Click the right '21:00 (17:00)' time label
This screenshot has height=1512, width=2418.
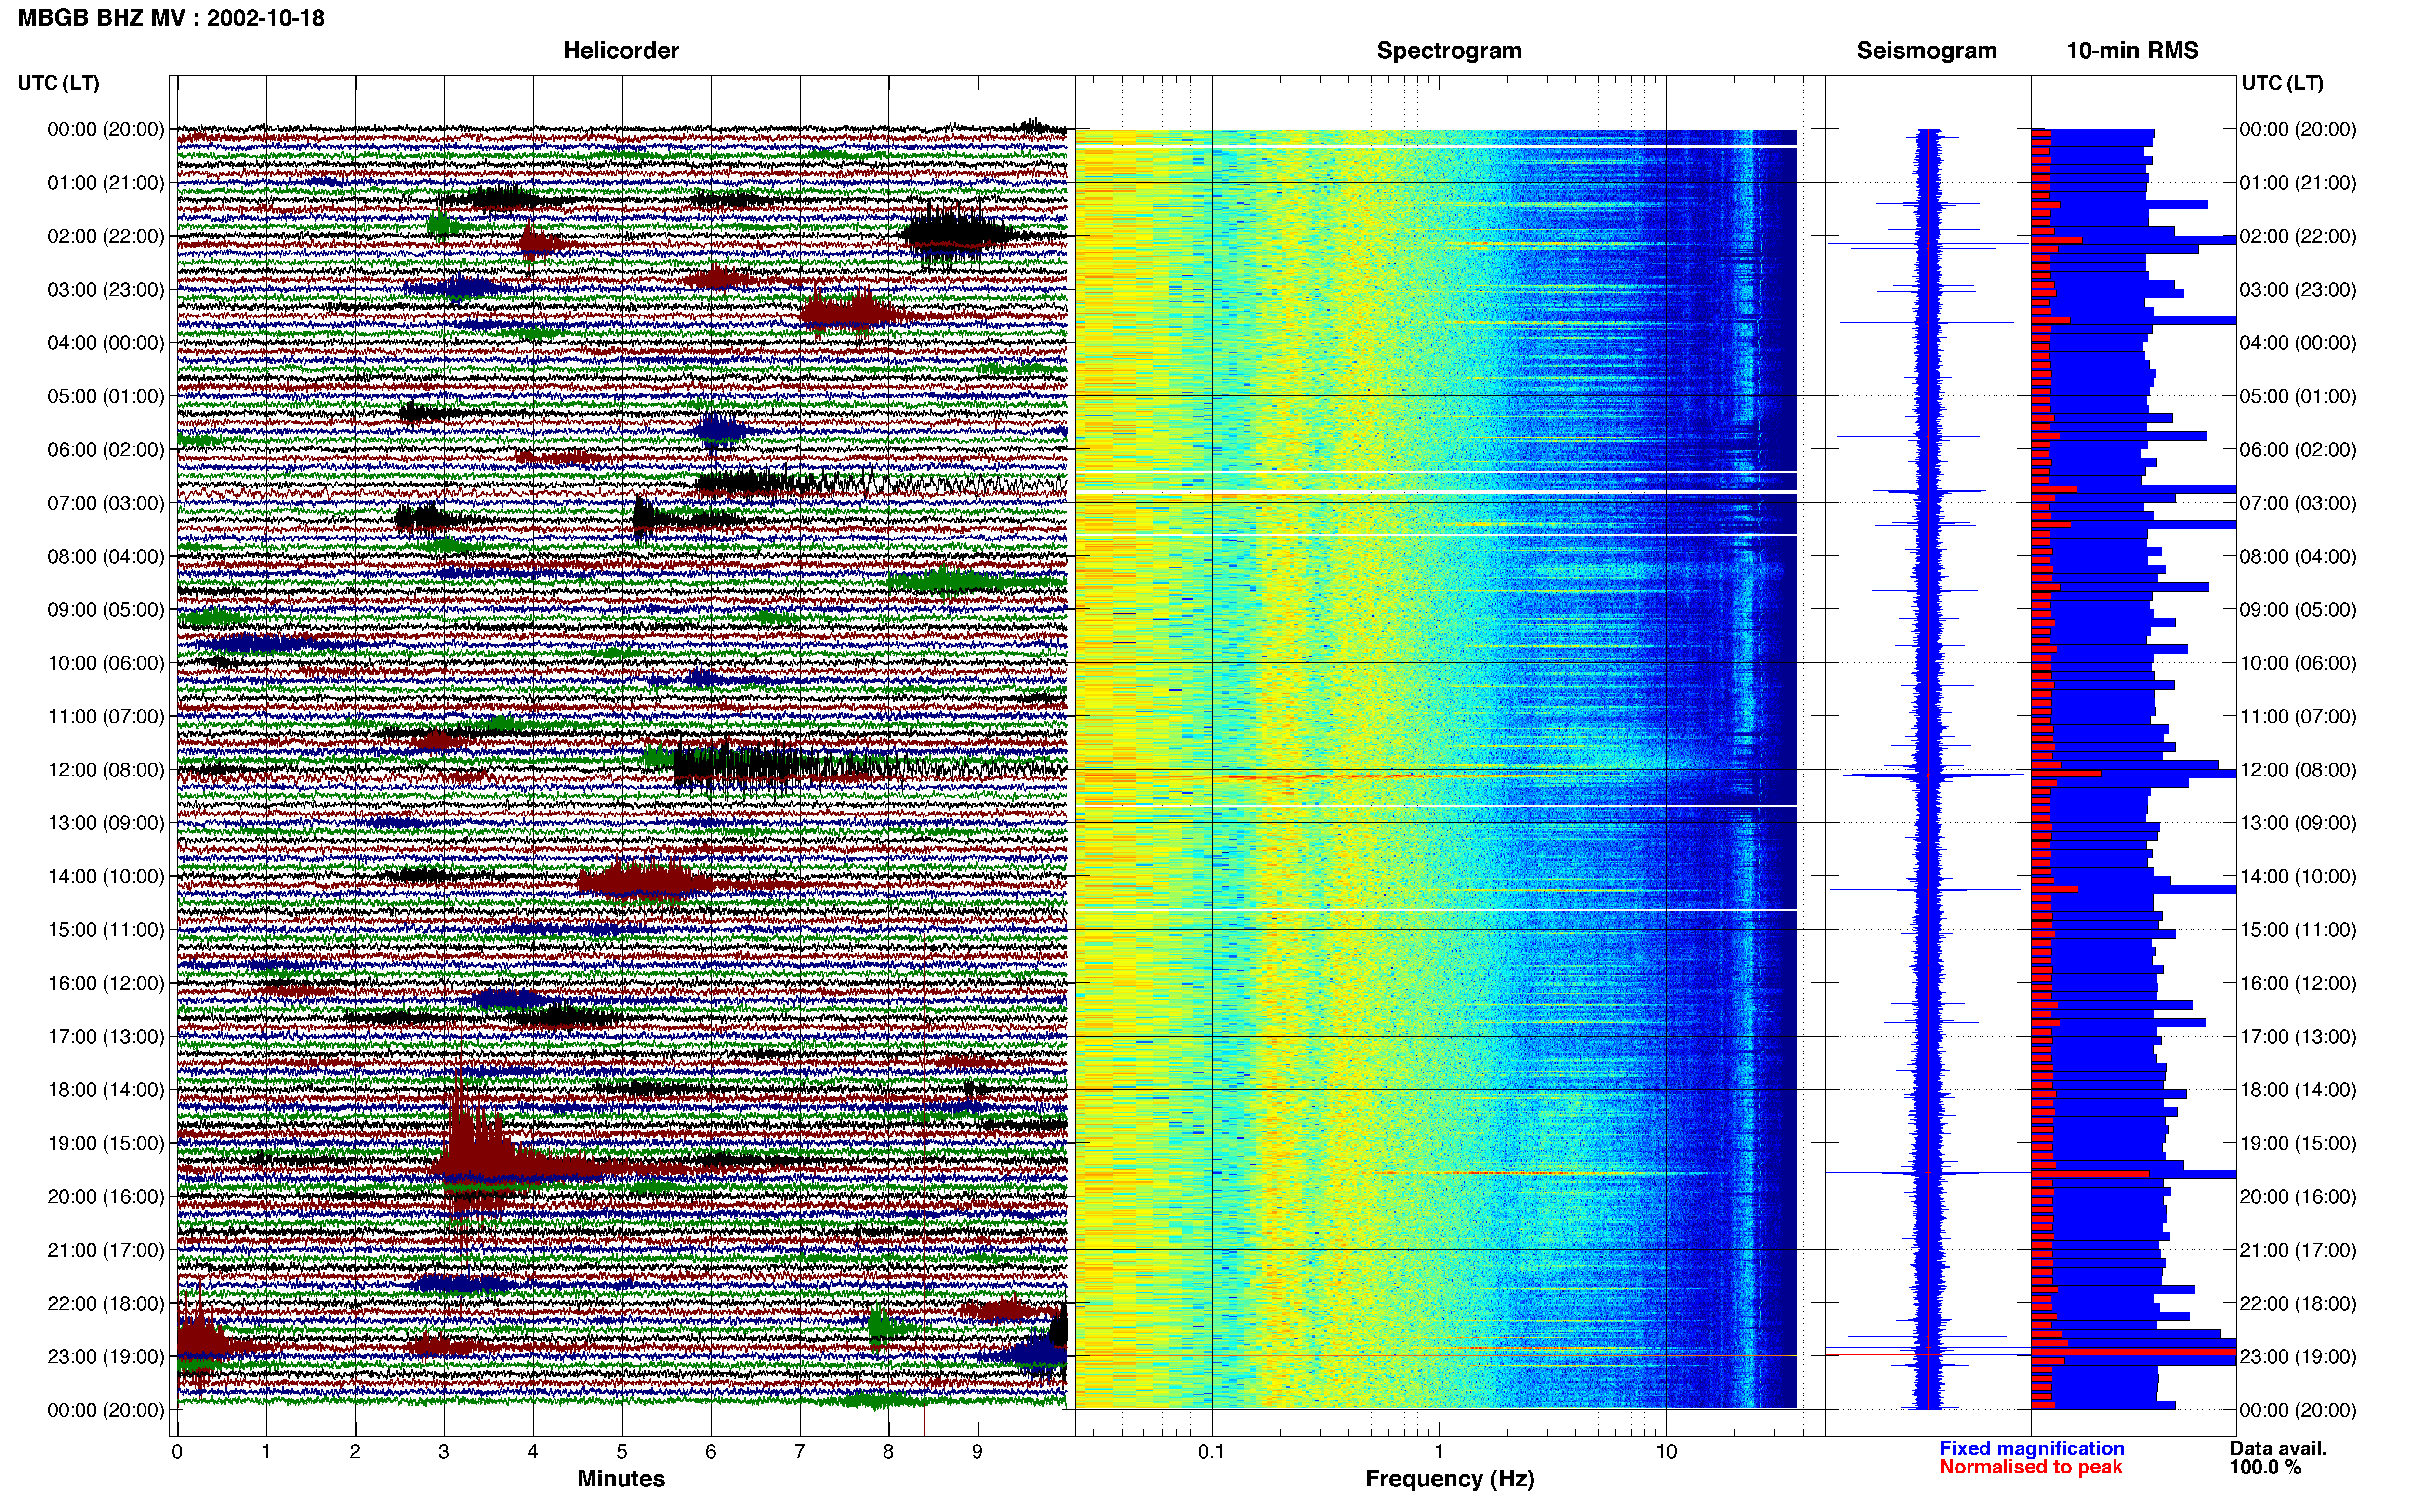(2298, 1250)
